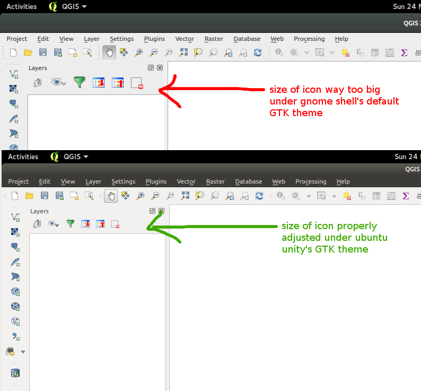Click the small Remove Layer icon in lower Layers panel
Image resolution: width=421 pixels, height=391 pixels.
click(x=115, y=224)
